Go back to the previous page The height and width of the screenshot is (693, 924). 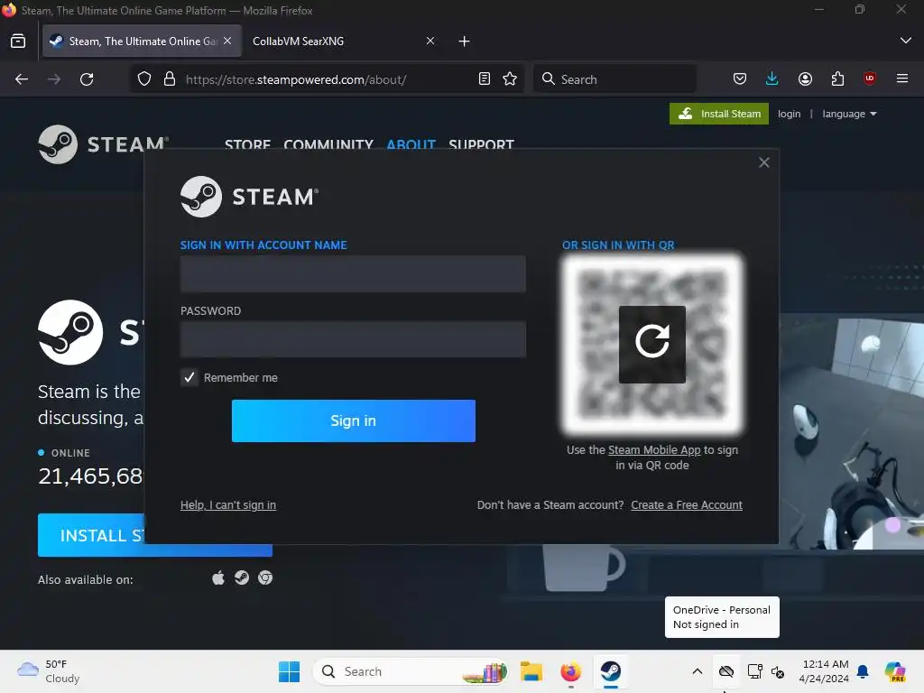tap(22, 79)
